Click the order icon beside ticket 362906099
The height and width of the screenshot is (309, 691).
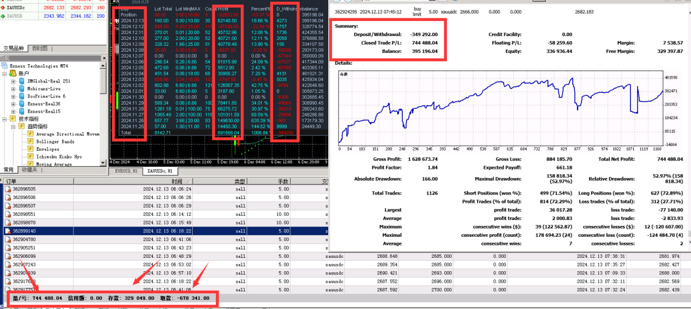[8, 256]
